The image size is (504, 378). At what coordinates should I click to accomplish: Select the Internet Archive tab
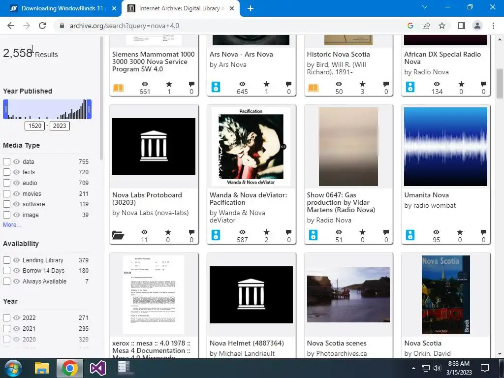point(180,8)
